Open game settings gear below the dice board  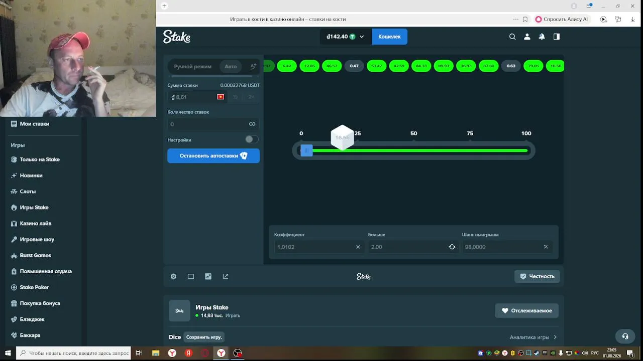(173, 276)
